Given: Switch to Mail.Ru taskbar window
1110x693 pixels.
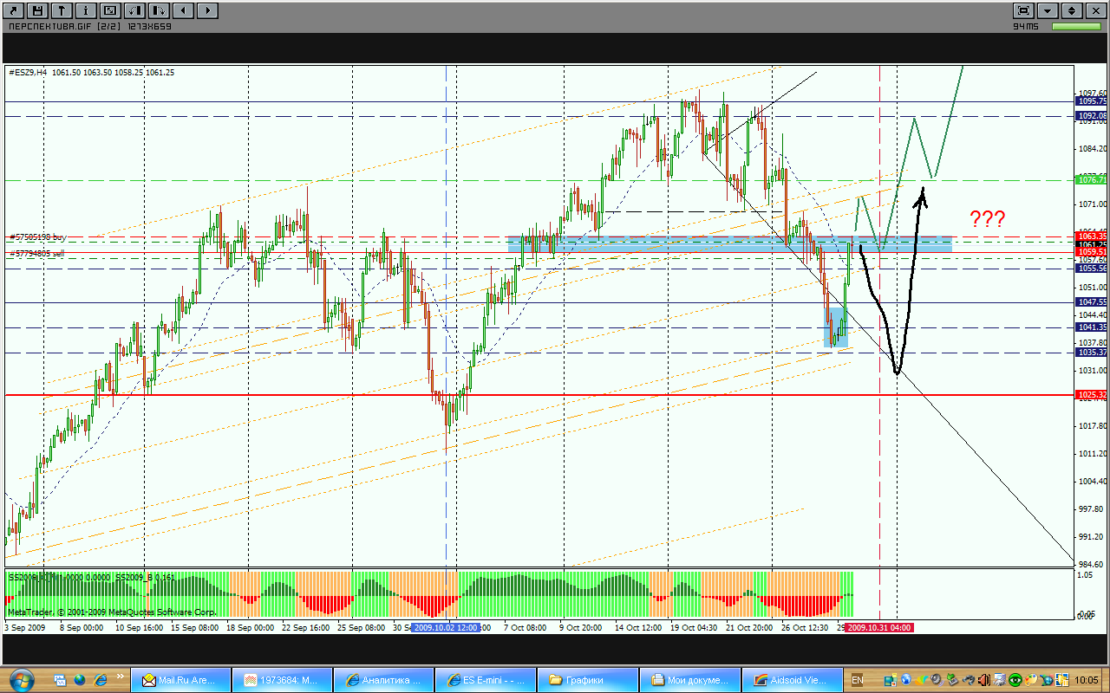Looking at the screenshot, I should pyautogui.click(x=180, y=680).
